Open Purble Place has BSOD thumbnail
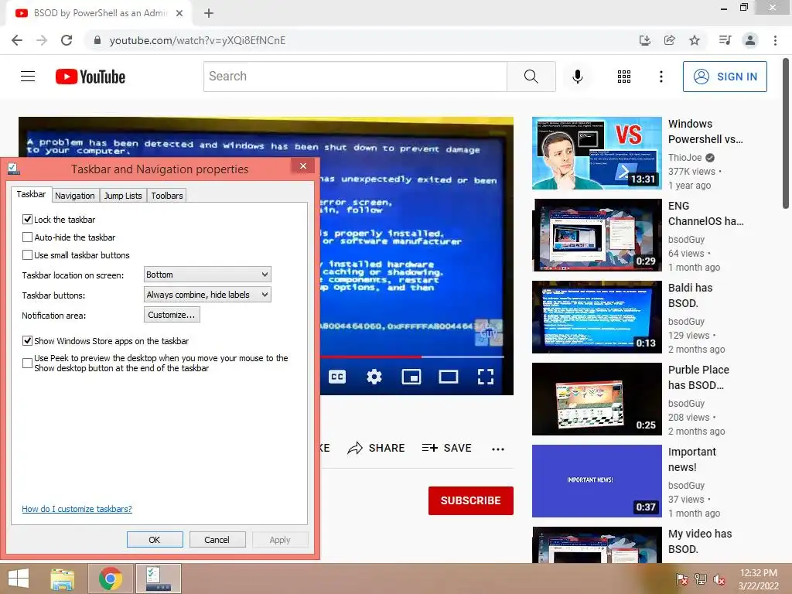 pos(596,399)
